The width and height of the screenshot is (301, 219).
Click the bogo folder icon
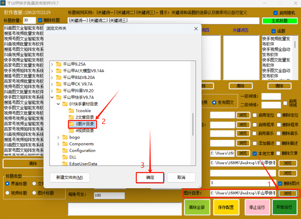(x=65, y=137)
